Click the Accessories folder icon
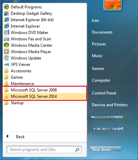 coord(6,71)
